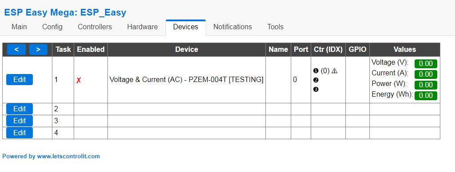The width and height of the screenshot is (455, 172).
Task: Click the warning triangle beside controller 1
Action: [334, 70]
